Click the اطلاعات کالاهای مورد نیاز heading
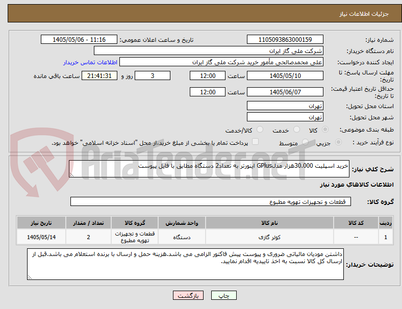 (x=357, y=185)
